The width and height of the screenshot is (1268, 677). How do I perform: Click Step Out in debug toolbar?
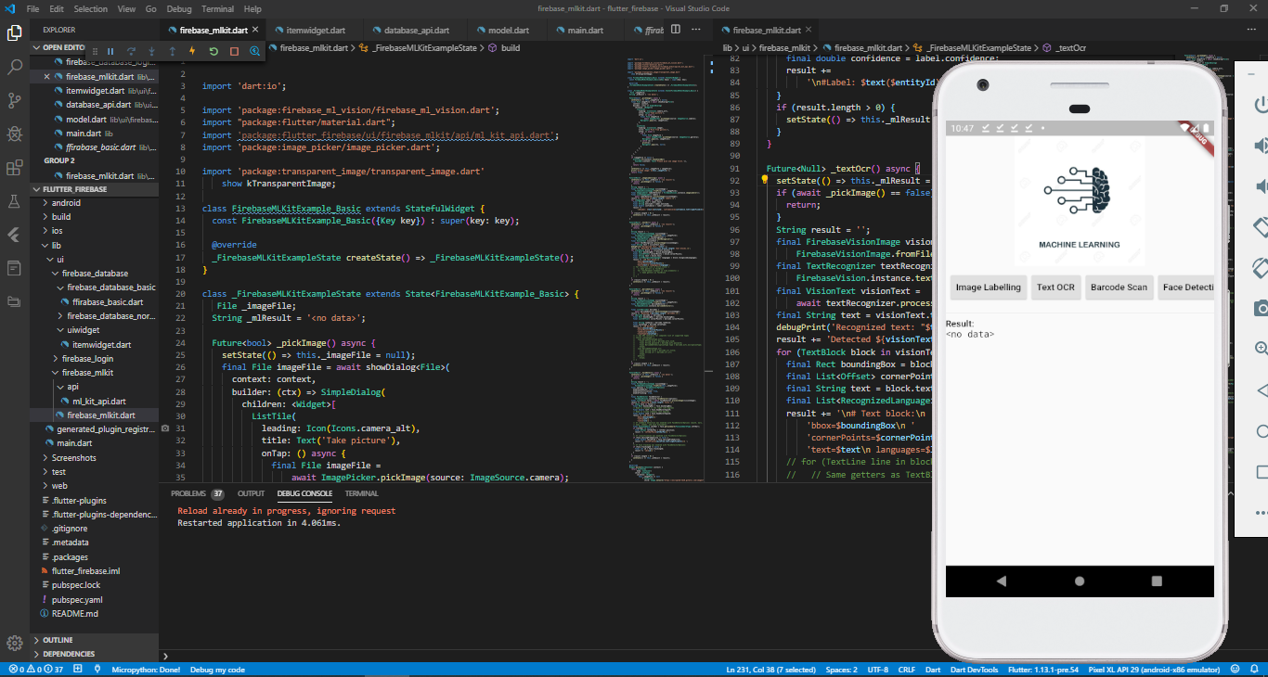click(172, 51)
